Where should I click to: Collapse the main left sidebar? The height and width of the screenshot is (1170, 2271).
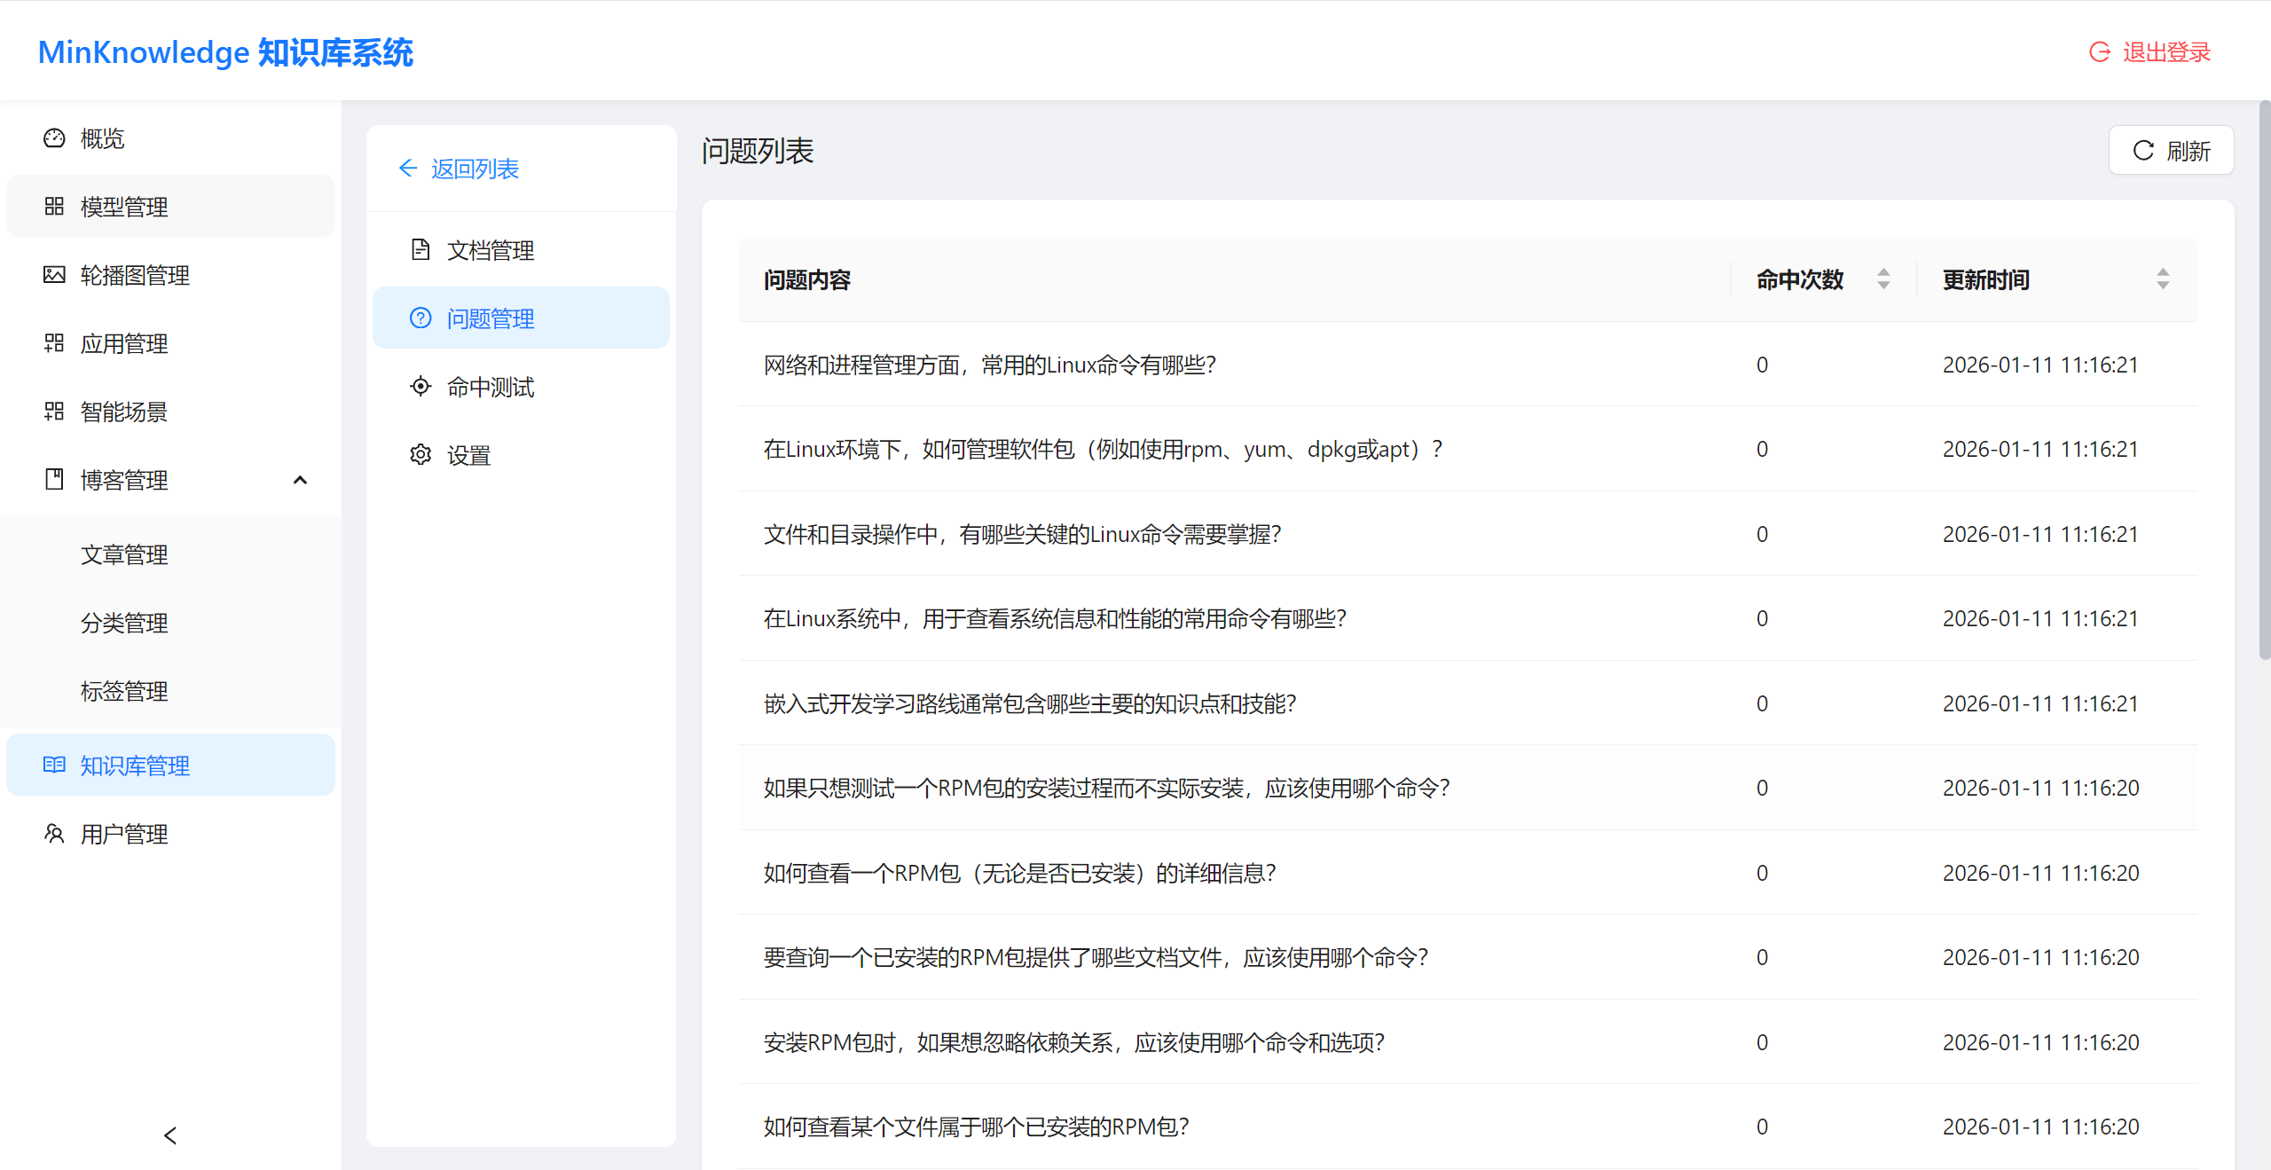tap(169, 1135)
